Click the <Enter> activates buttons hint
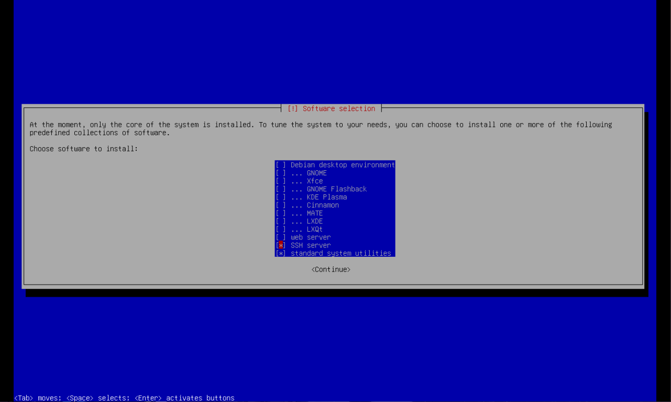Viewport: 671px width, 402px height. pos(184,398)
